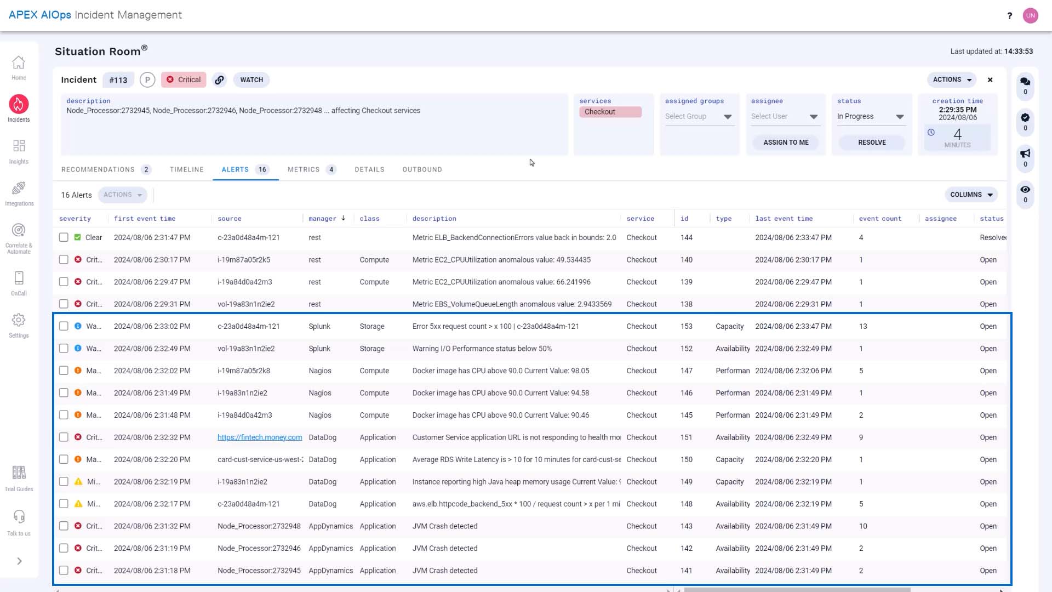Screen dimensions: 1052x592
Task: Switch to ALERTS tab
Action: 245,170
